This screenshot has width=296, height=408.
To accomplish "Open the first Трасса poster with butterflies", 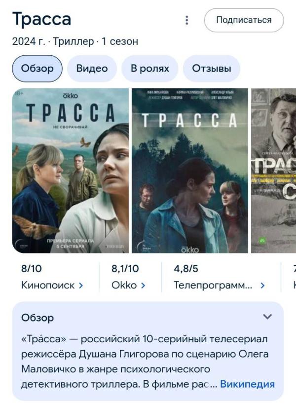I will pos(71,171).
